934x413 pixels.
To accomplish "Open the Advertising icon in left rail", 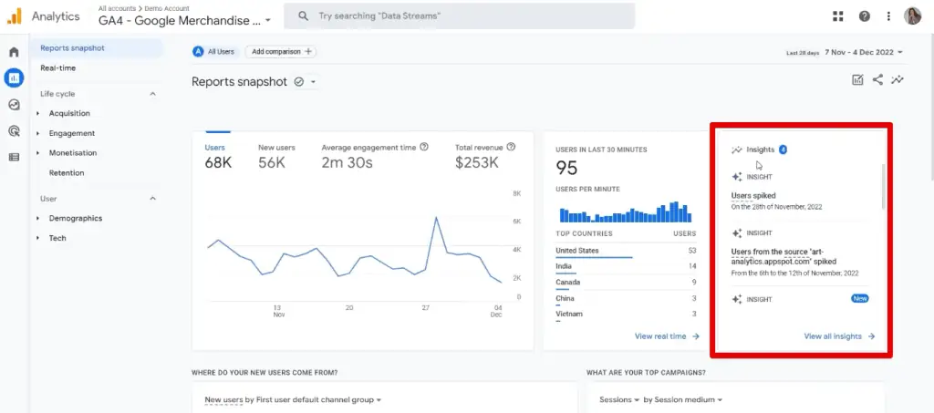I will click(x=14, y=131).
